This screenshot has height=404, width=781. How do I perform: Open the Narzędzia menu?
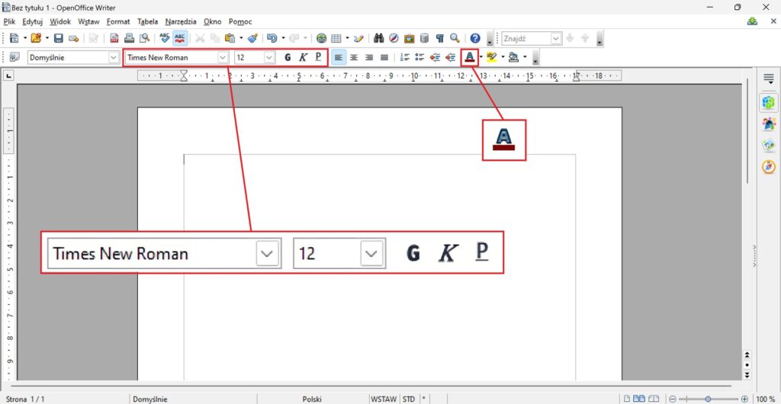tap(181, 21)
